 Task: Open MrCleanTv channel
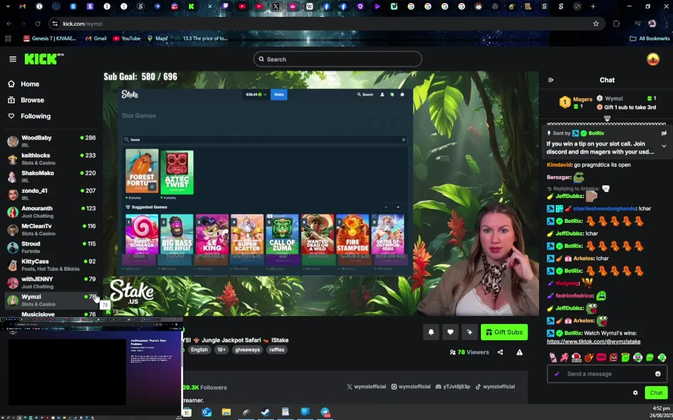51,229
